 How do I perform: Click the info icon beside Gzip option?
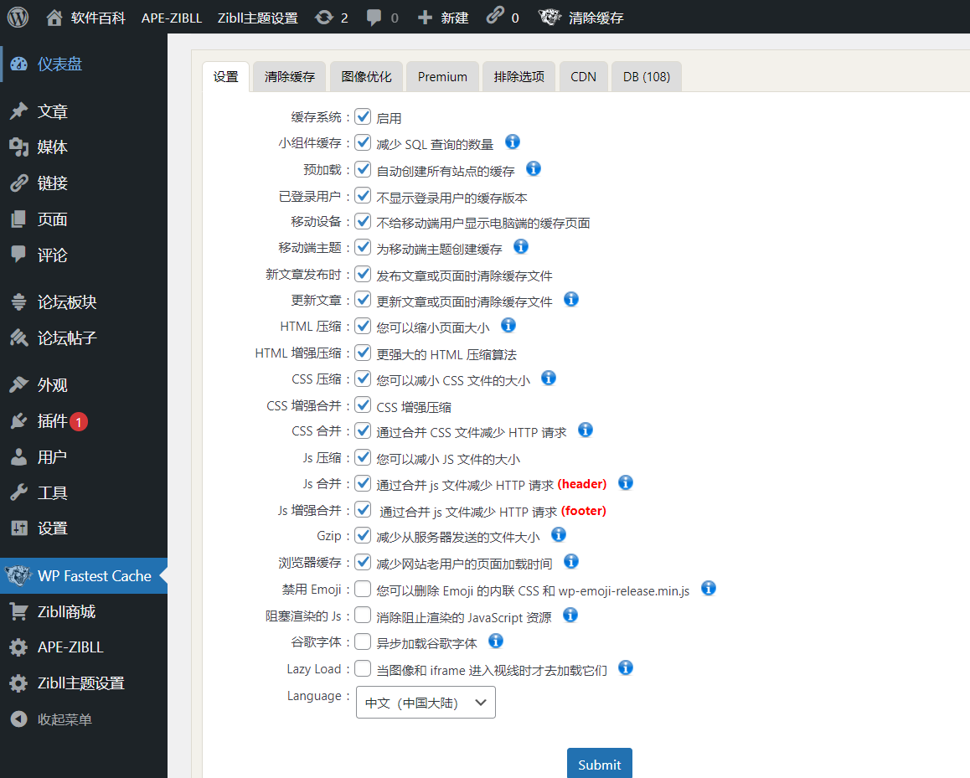(559, 534)
